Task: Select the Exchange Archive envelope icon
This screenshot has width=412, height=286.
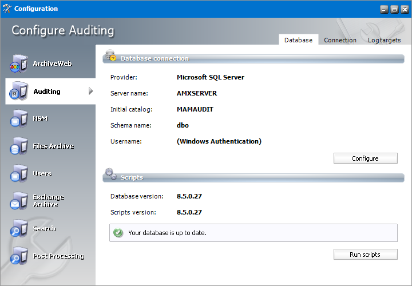Action: 18,201
